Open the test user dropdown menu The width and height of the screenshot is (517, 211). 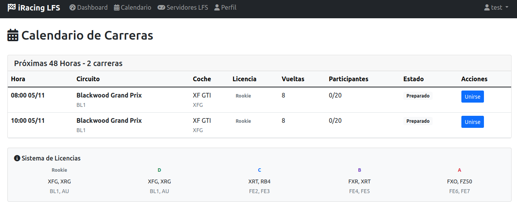pyautogui.click(x=496, y=7)
